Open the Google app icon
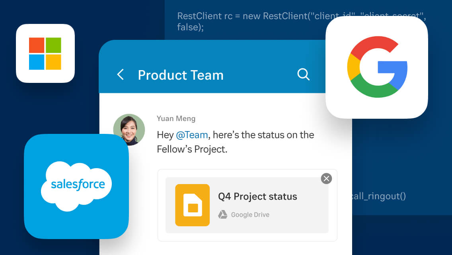This screenshot has width=452, height=255. pyautogui.click(x=376, y=67)
